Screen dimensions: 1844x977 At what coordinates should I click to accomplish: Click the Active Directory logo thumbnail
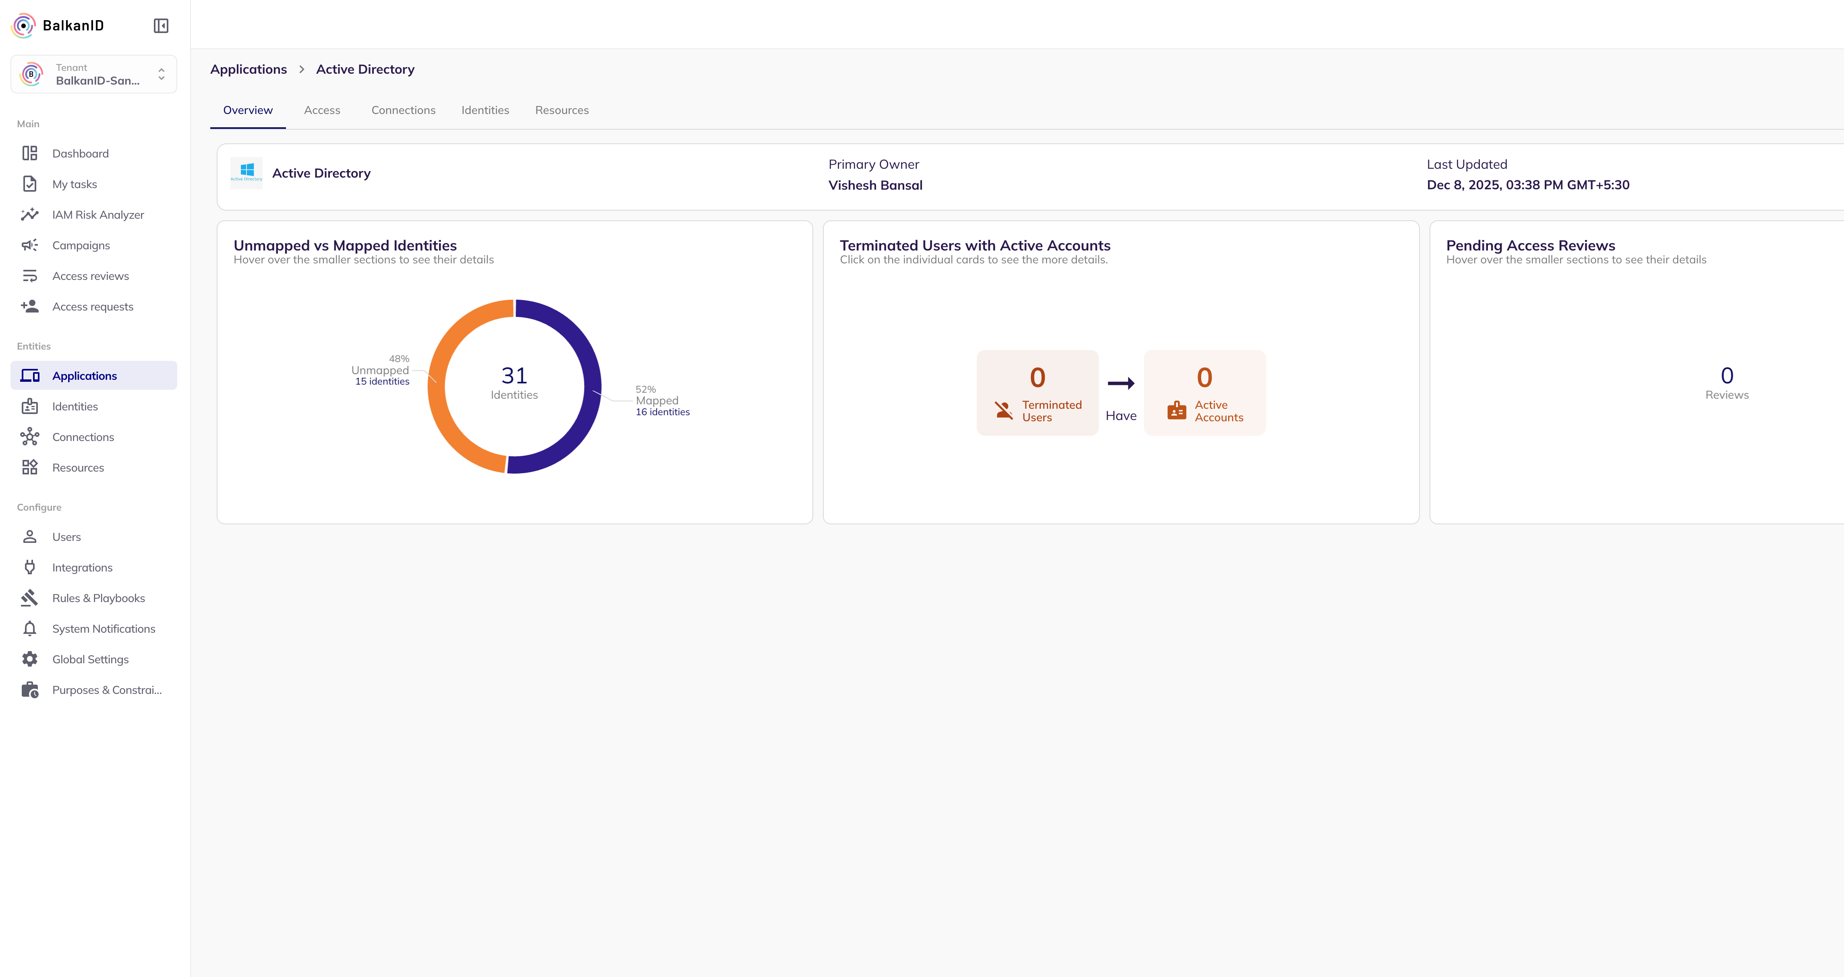[246, 172]
